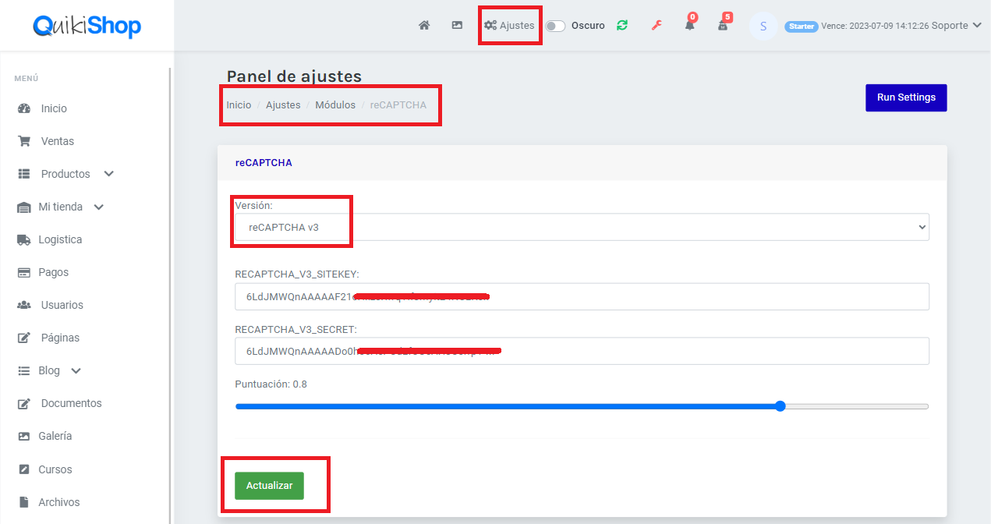Click the red wrench tool icon
Image resolution: width=991 pixels, height=524 pixels.
pos(656,25)
